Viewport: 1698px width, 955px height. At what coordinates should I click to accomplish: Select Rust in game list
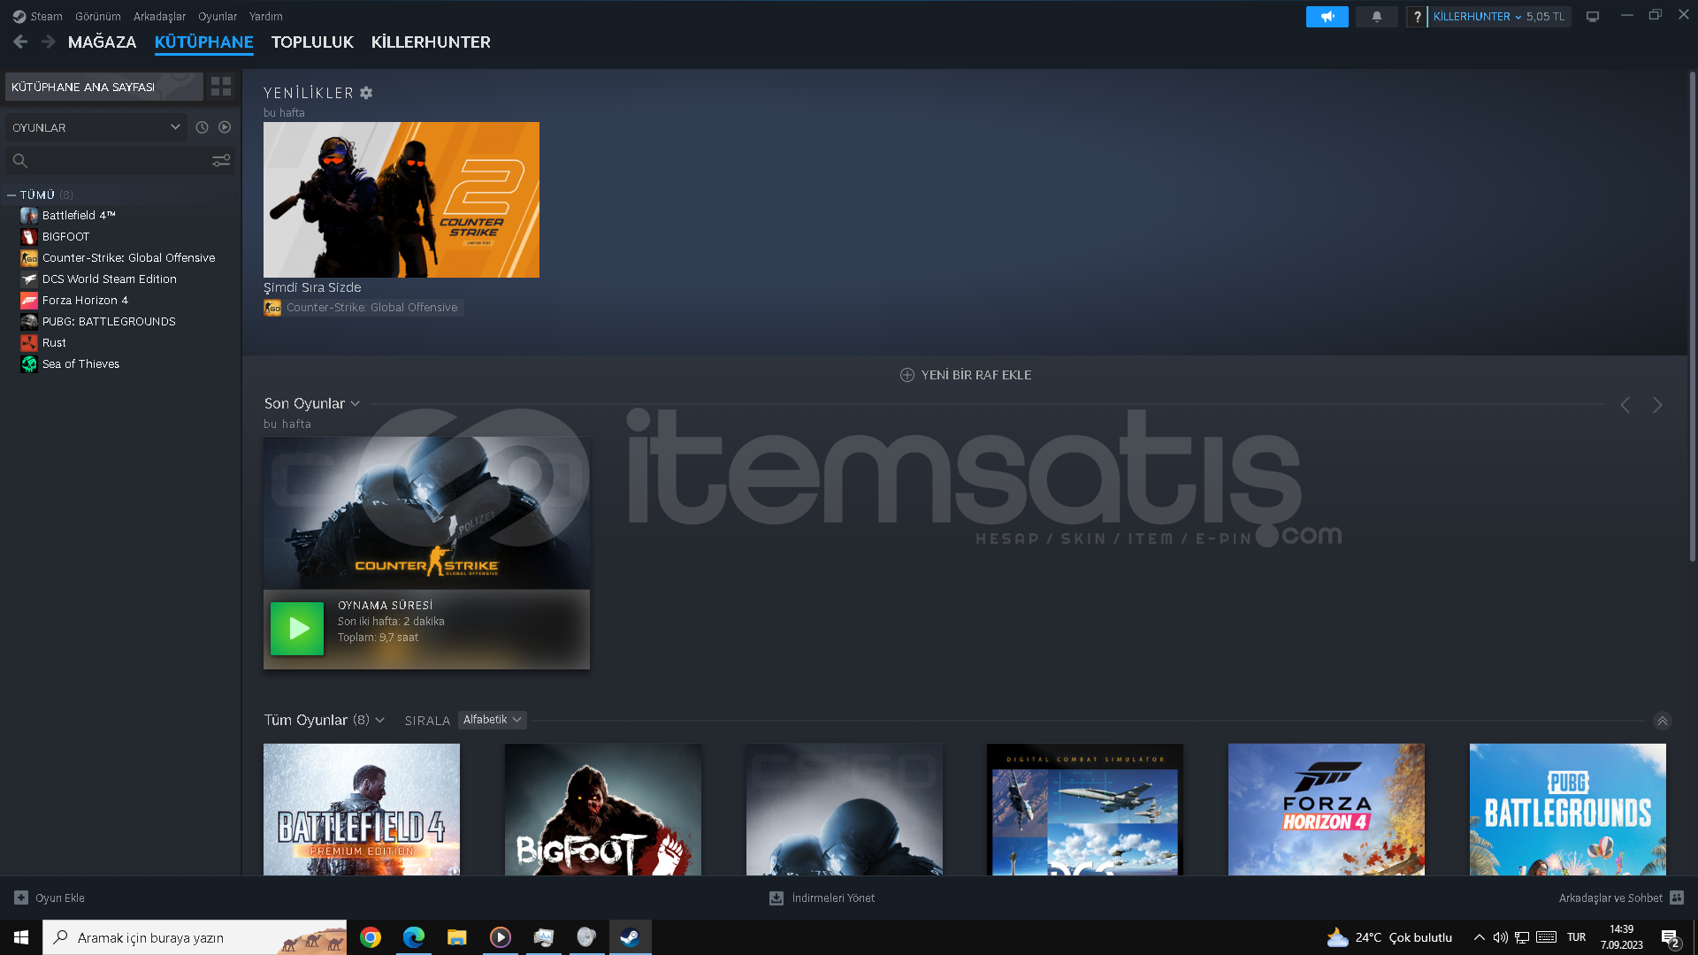pyautogui.click(x=54, y=342)
